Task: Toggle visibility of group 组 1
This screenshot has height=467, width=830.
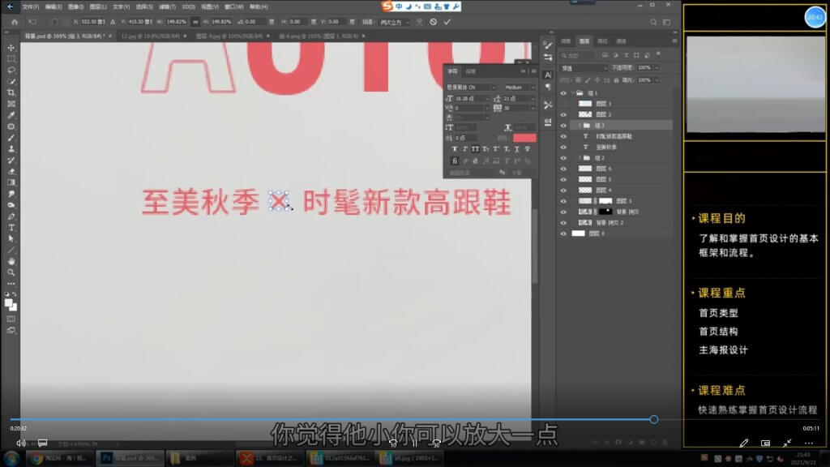Action: pyautogui.click(x=563, y=93)
